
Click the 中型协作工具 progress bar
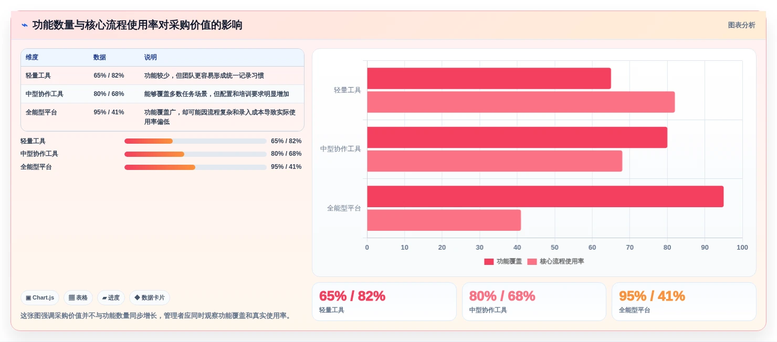(x=195, y=154)
